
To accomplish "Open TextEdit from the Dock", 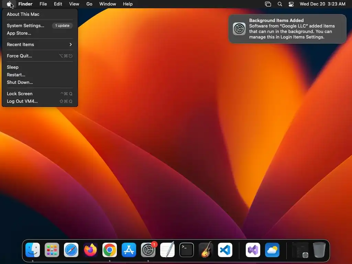I will (167, 250).
